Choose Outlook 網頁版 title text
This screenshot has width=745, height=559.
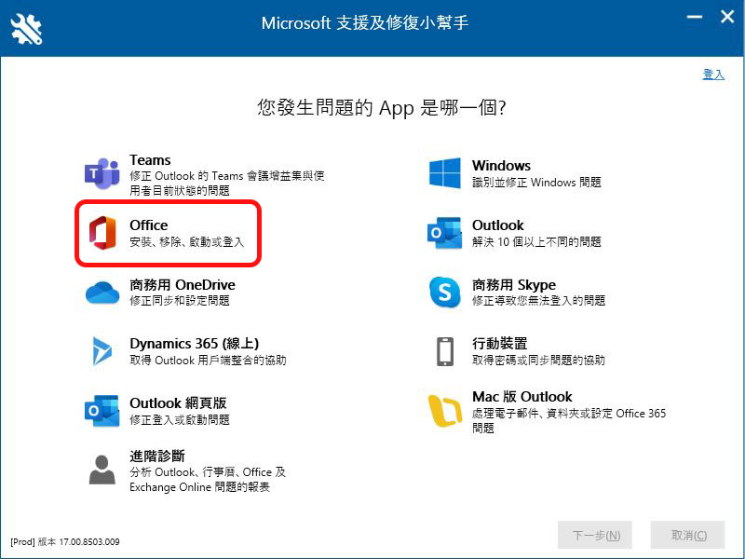coord(178,403)
